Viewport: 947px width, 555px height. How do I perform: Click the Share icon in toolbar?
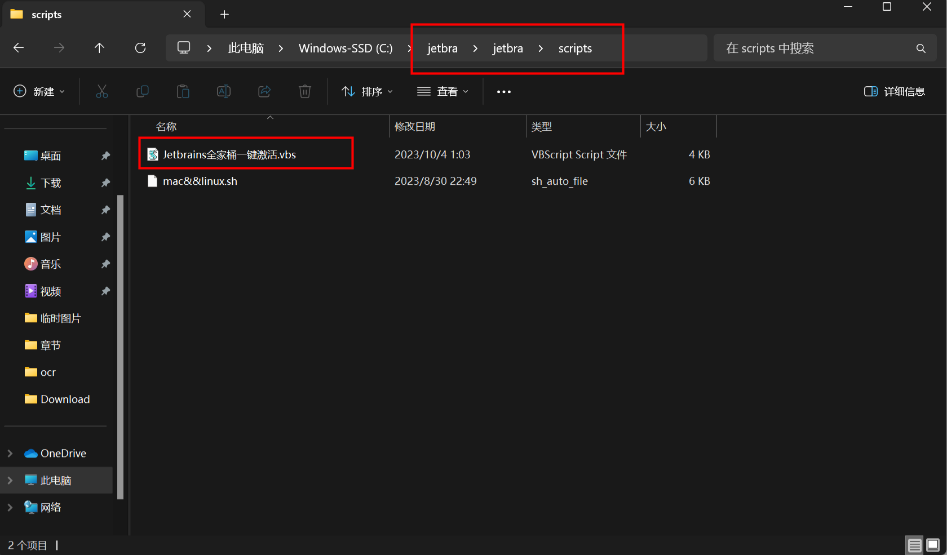tap(264, 91)
